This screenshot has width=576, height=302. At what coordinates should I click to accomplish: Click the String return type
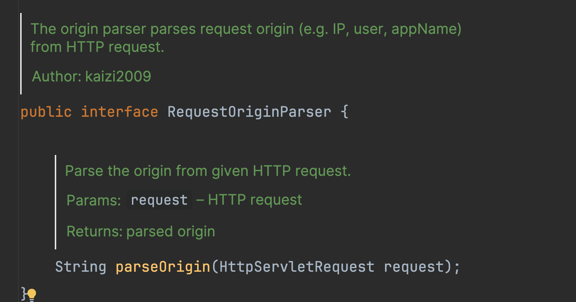pos(81,267)
